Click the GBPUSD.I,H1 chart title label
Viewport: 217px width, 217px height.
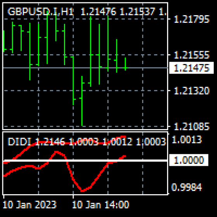click(40, 12)
